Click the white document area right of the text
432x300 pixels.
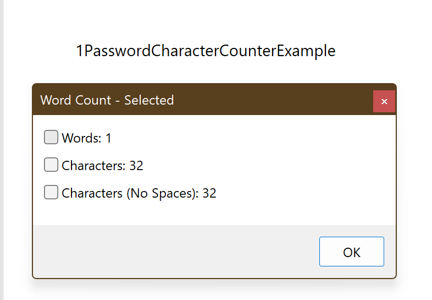coord(383,51)
